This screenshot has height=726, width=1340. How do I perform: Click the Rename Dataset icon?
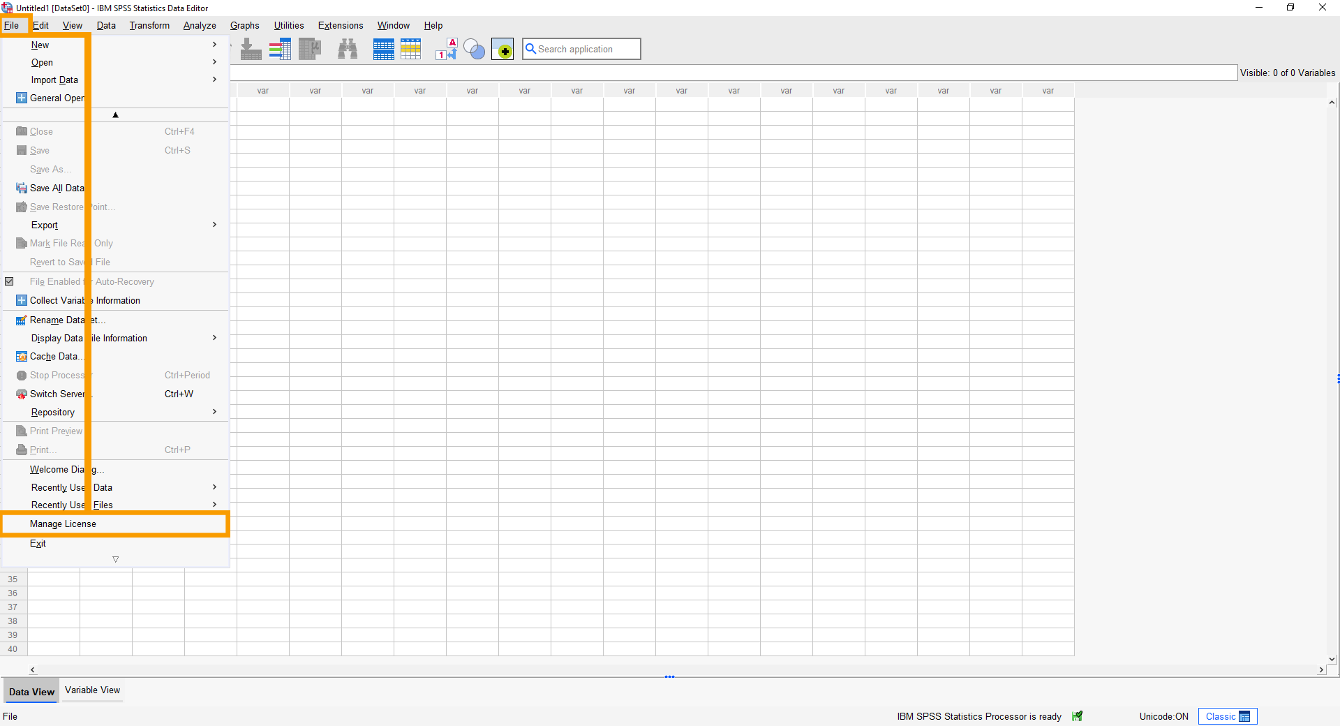(x=22, y=320)
